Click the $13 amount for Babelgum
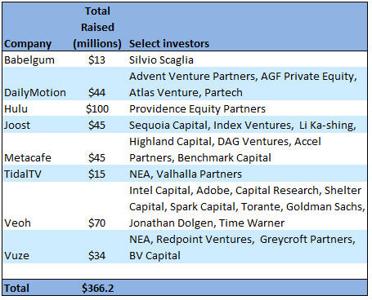This screenshot has width=372, height=300. [96, 60]
